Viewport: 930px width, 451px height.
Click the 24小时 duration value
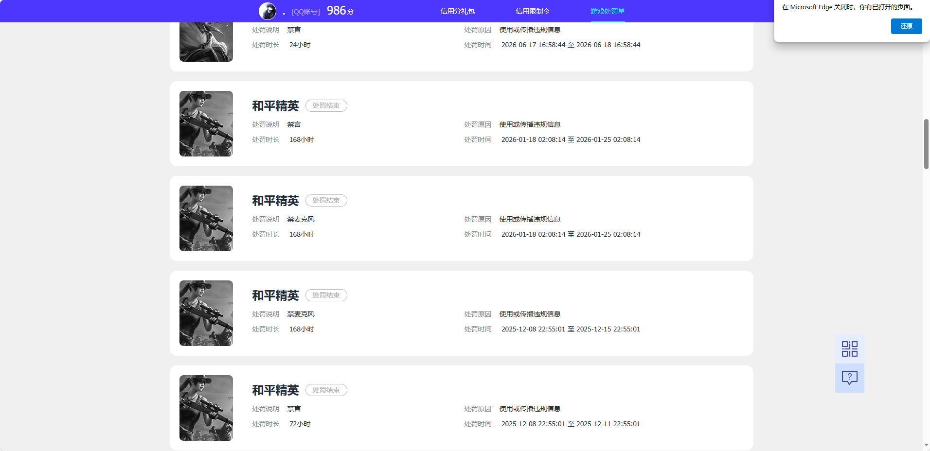point(300,45)
